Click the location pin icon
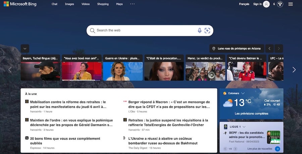Image resolution: width=302 pixels, height=154 pixels. (x=214, y=48)
